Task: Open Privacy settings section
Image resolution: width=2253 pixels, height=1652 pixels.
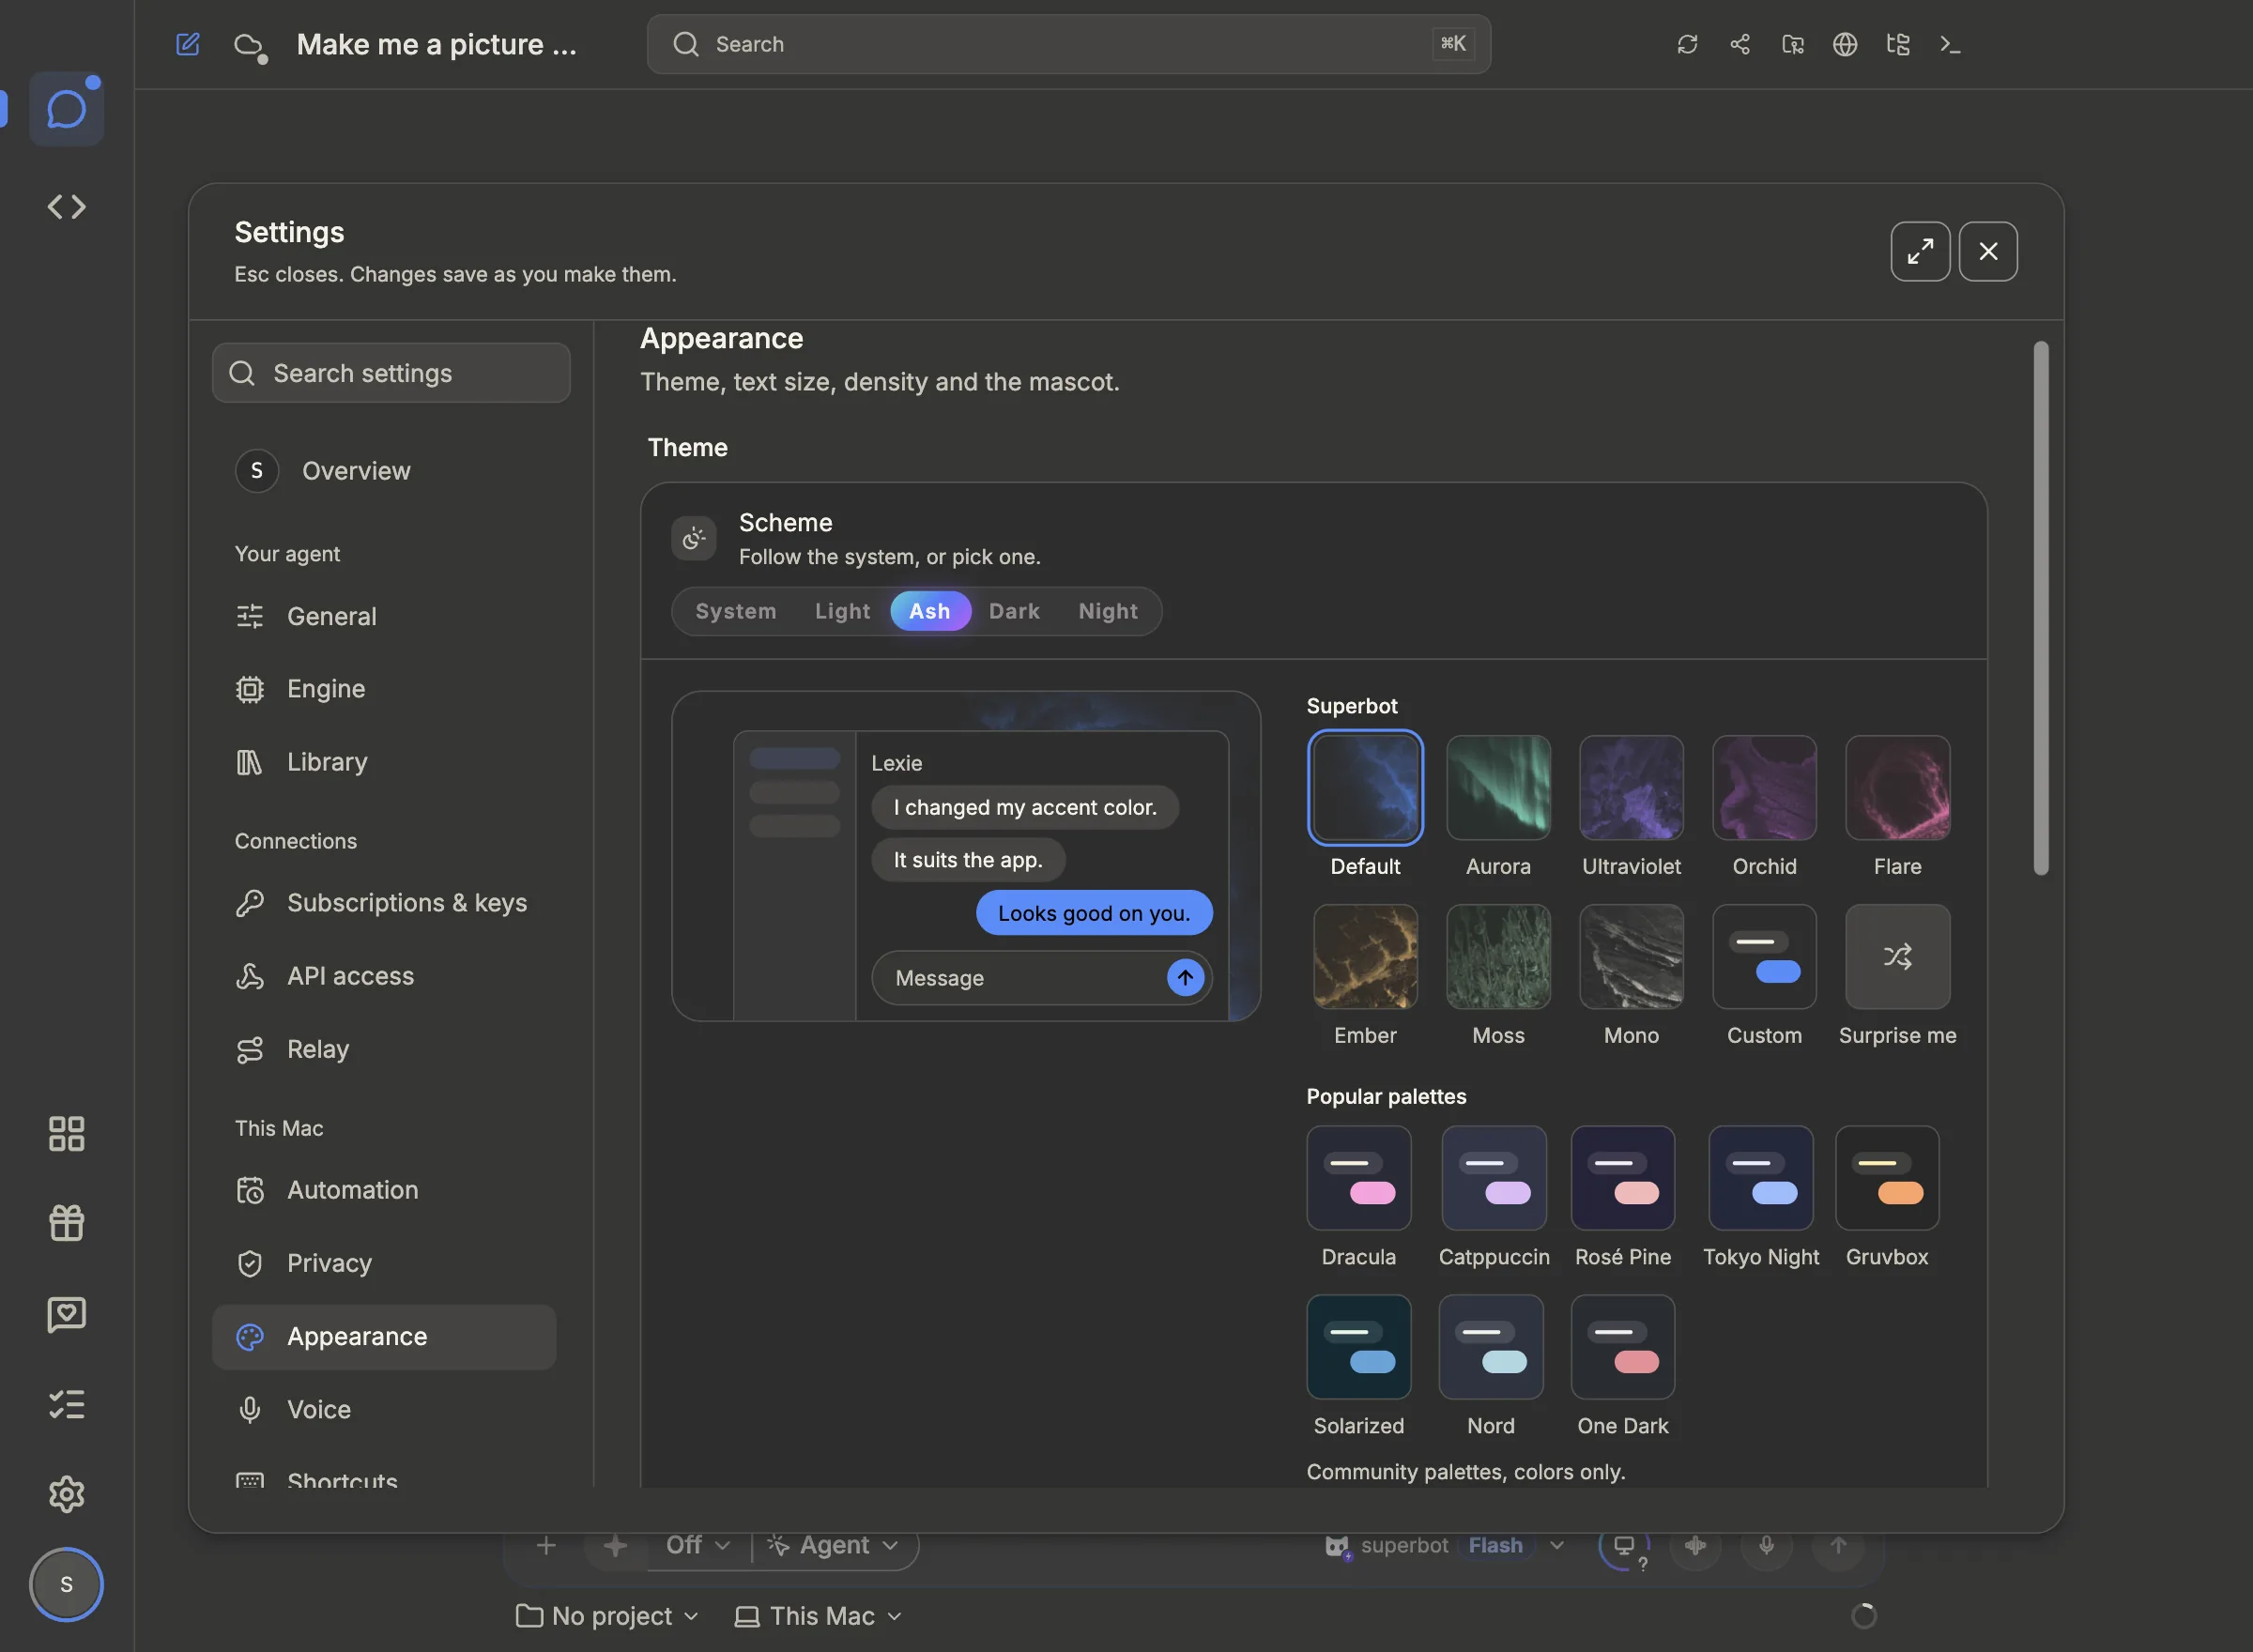Action: coord(384,1263)
